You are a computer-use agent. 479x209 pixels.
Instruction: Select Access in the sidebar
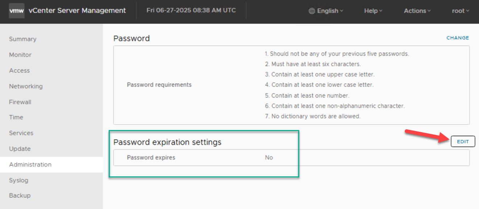pos(20,71)
